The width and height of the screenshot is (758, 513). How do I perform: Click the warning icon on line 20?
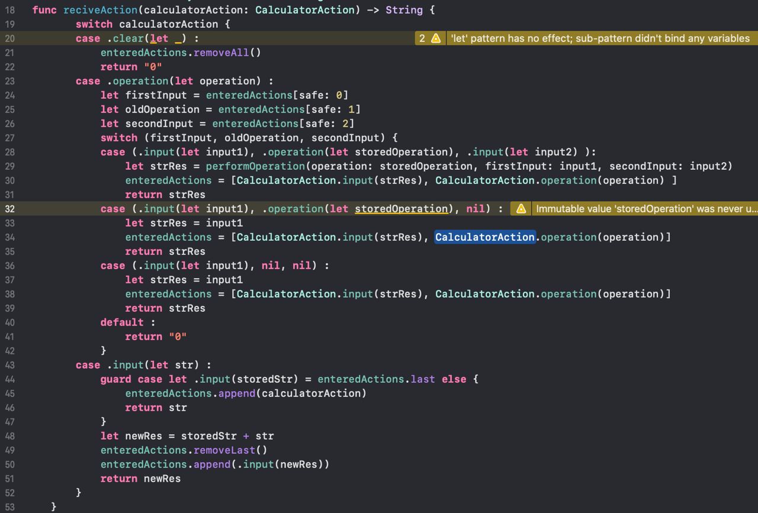[x=436, y=38]
